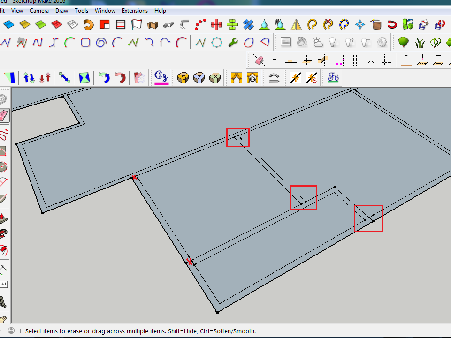This screenshot has height=338, width=451.
Task: Click the hash grid guide lines icon
Action: coord(387,60)
